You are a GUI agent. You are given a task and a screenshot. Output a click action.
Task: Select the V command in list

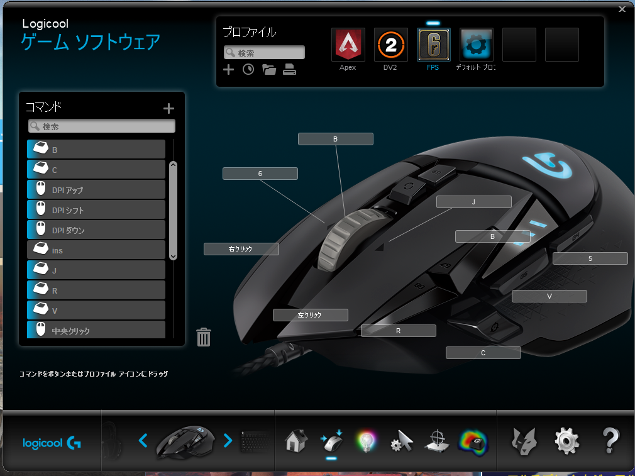(x=96, y=310)
